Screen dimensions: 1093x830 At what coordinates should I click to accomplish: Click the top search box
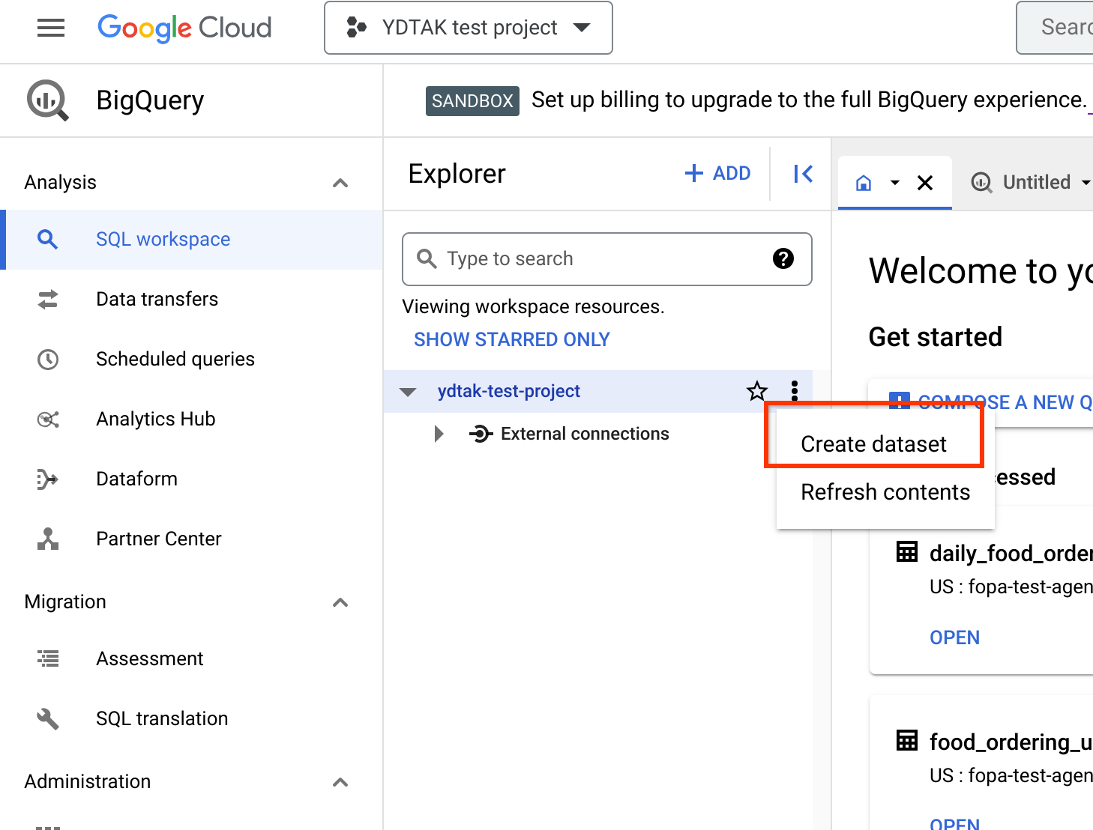[x=1055, y=28]
